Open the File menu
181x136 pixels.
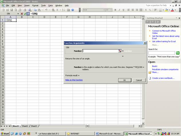(x=7, y=5)
